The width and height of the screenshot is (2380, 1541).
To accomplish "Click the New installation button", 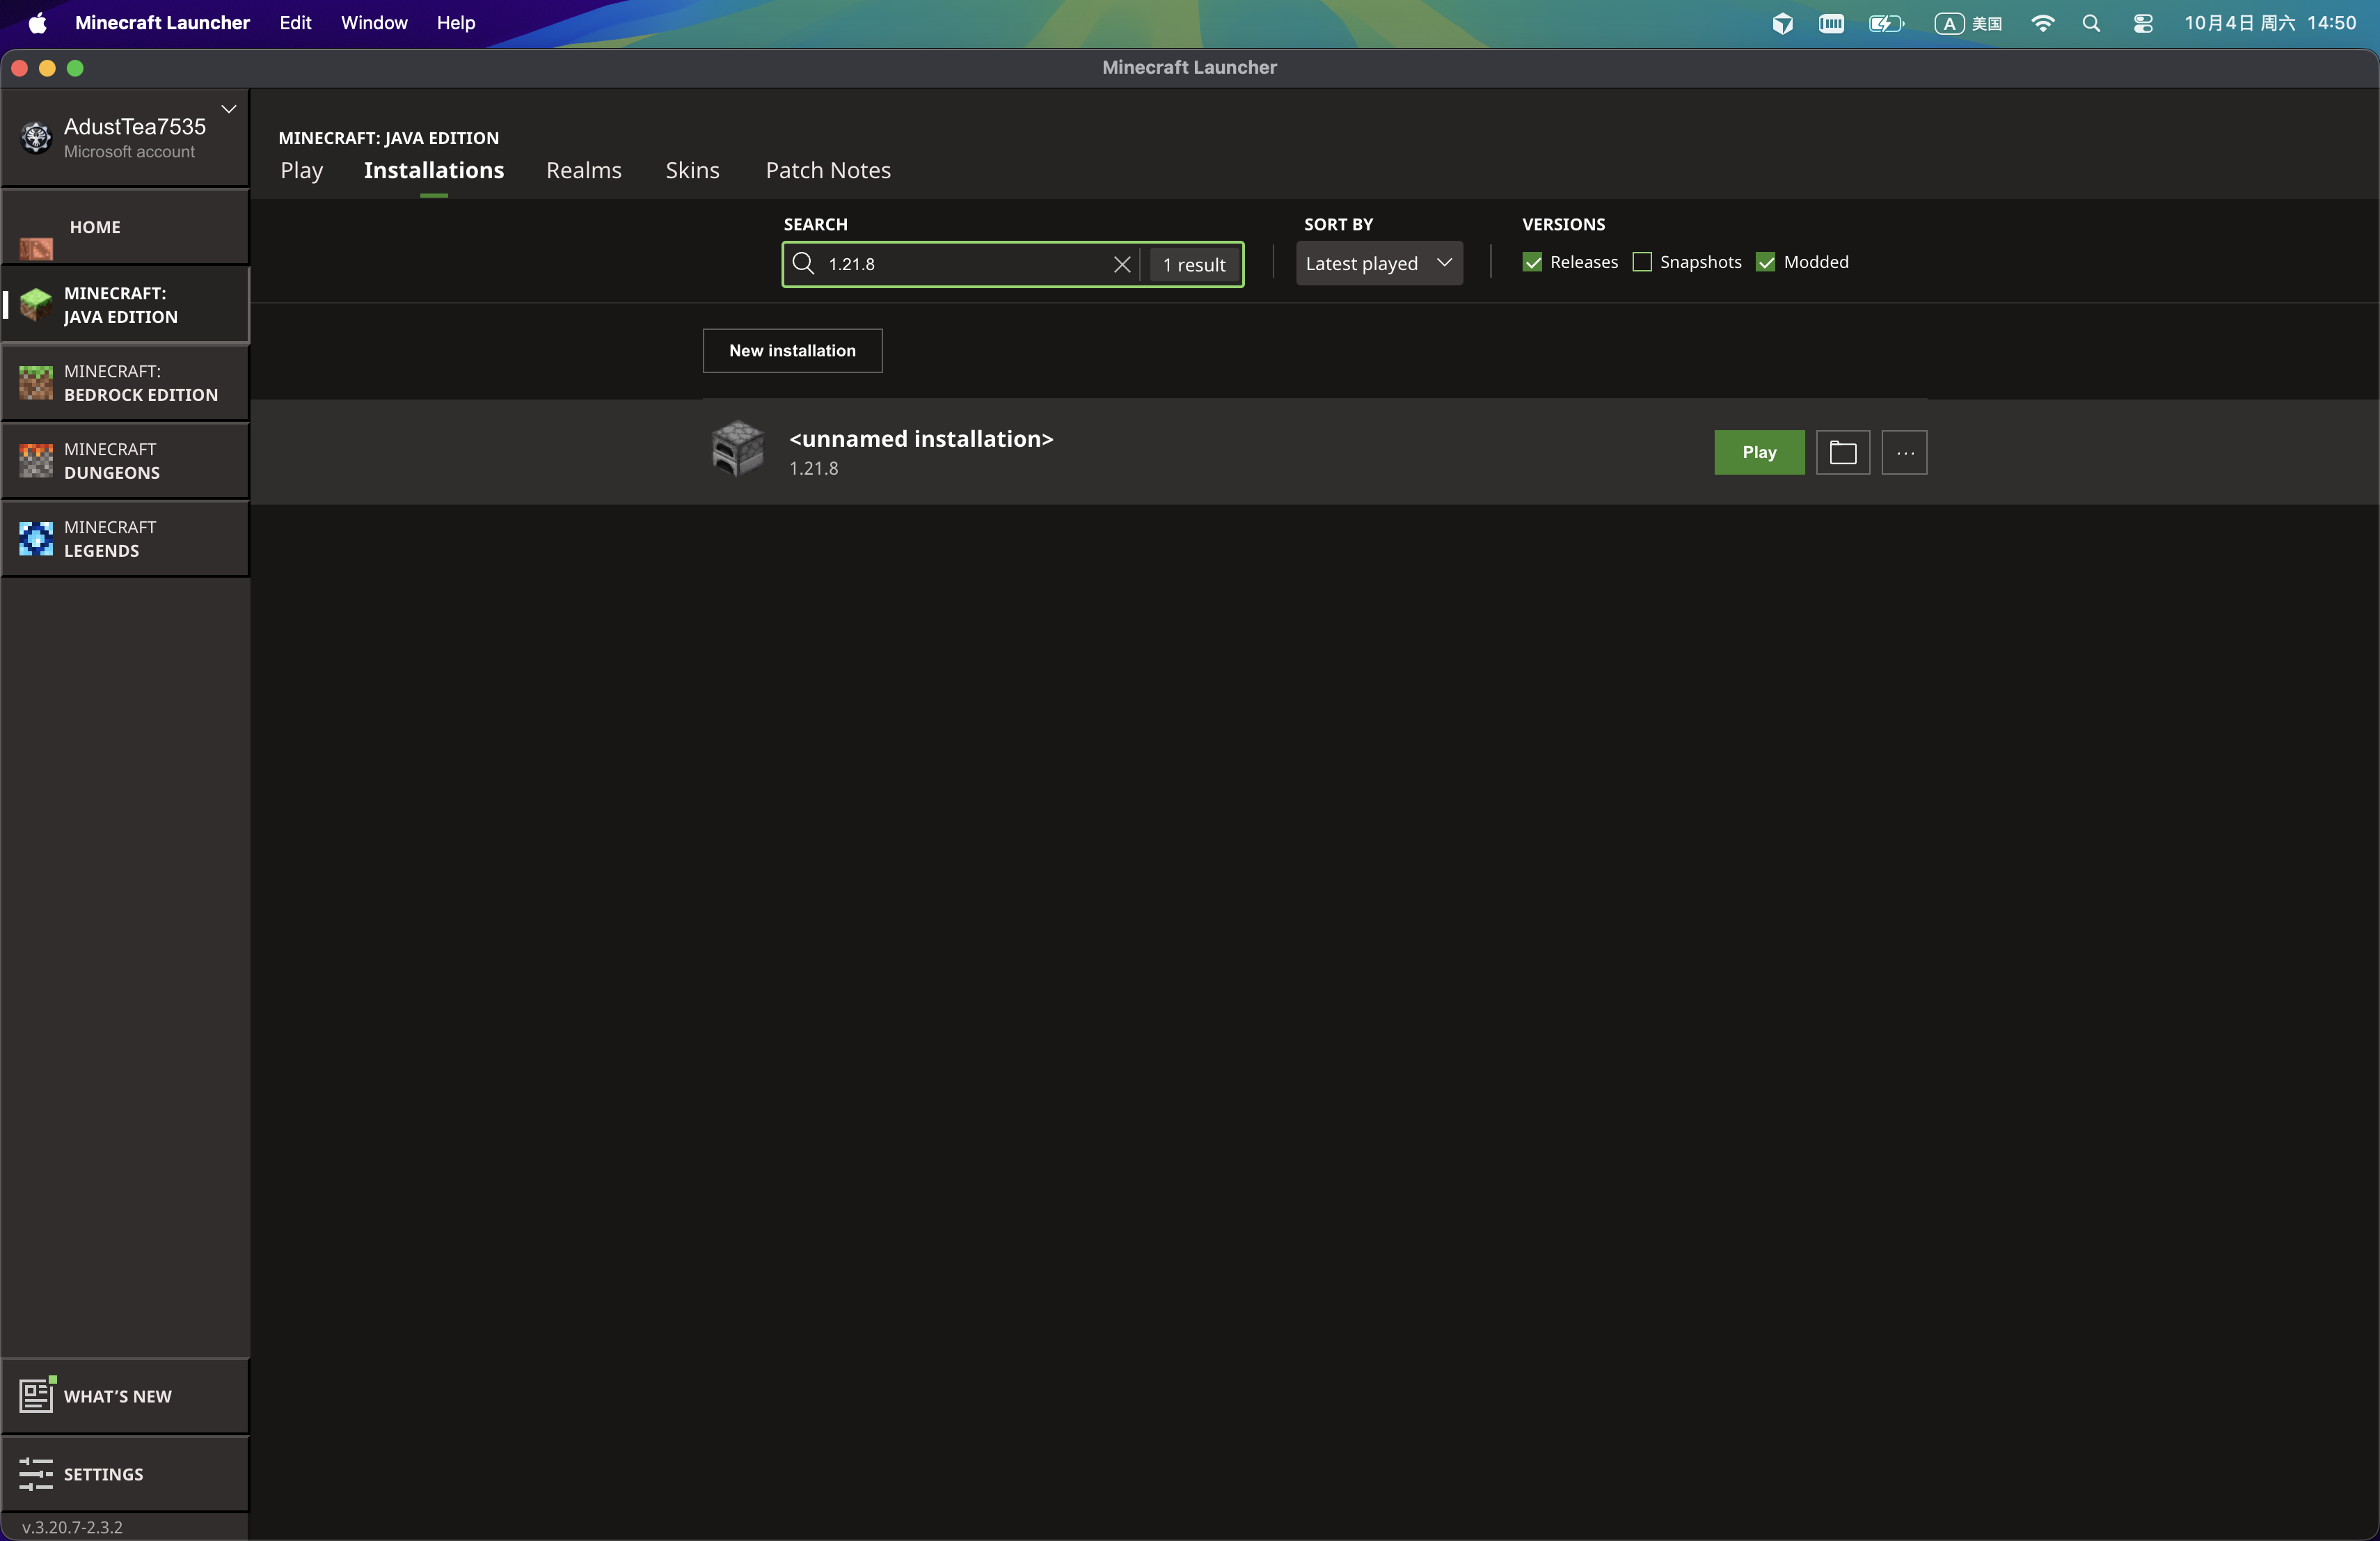I will [791, 350].
